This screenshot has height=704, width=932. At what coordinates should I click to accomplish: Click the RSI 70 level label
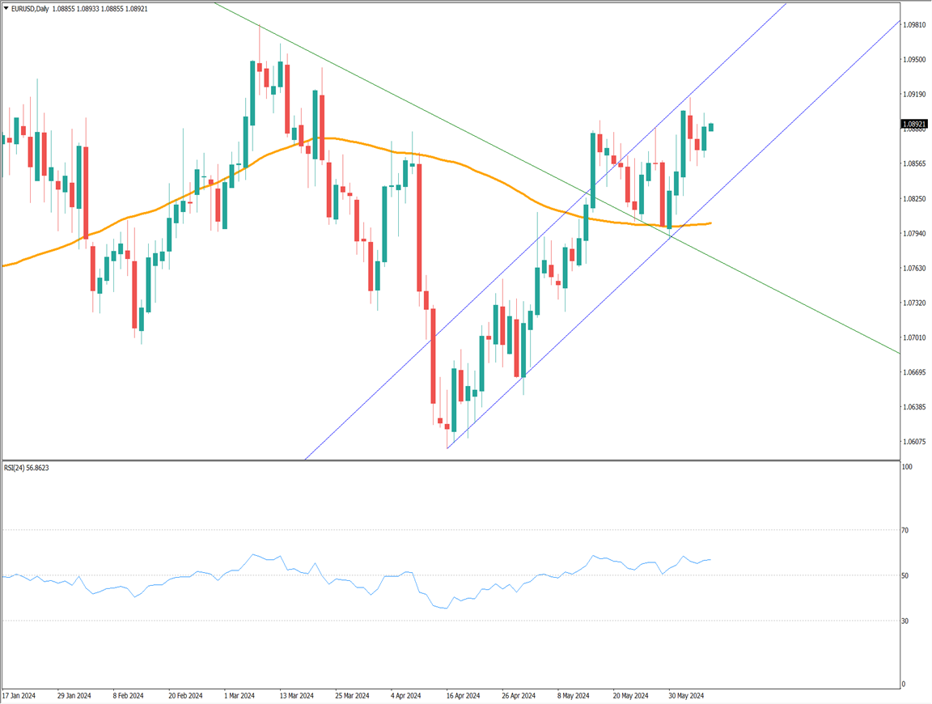905,531
